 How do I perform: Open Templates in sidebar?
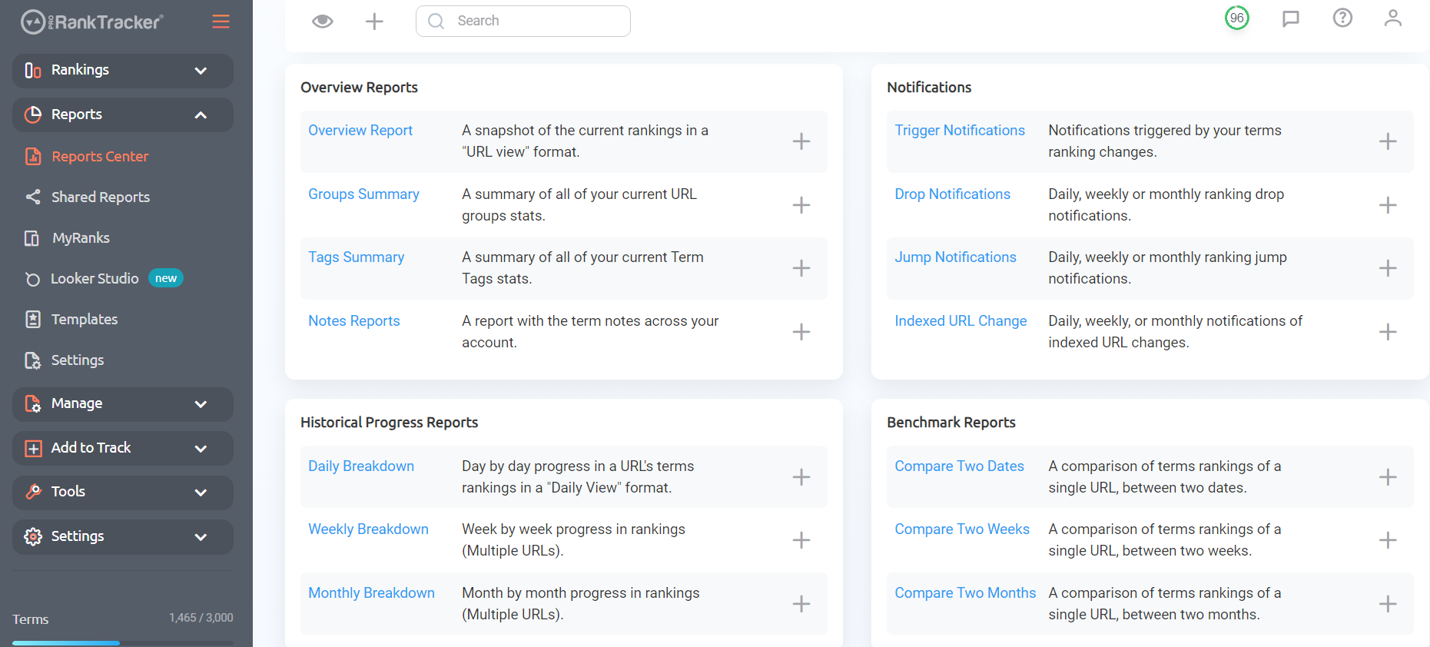pyautogui.click(x=85, y=320)
